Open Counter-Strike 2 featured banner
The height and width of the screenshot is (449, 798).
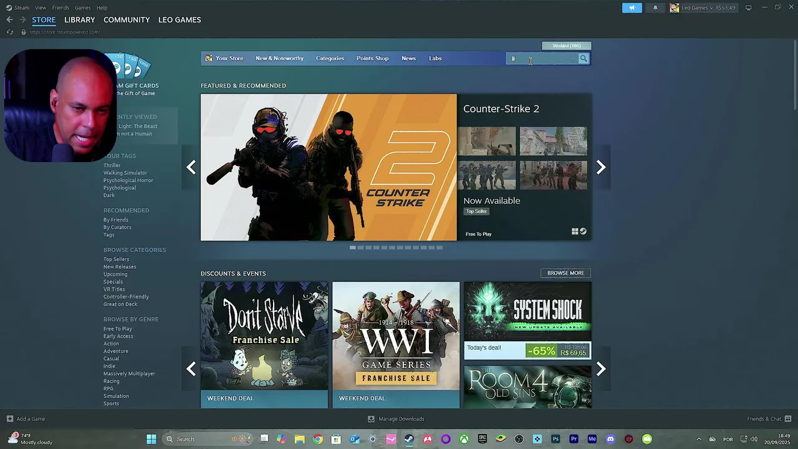[x=329, y=167]
